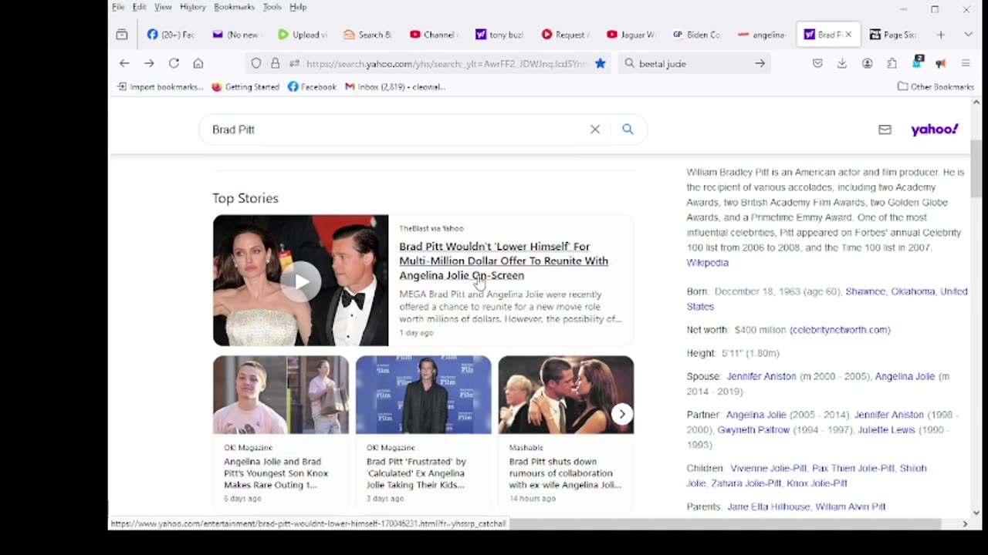
Task: Switch to the Upload tab
Action: pyautogui.click(x=303, y=35)
